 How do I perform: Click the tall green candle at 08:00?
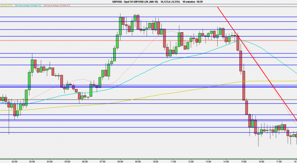[120, 26]
